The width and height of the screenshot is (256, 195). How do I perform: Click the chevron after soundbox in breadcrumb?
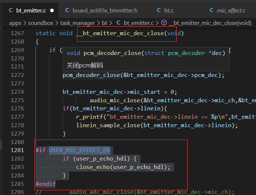tap(57, 23)
